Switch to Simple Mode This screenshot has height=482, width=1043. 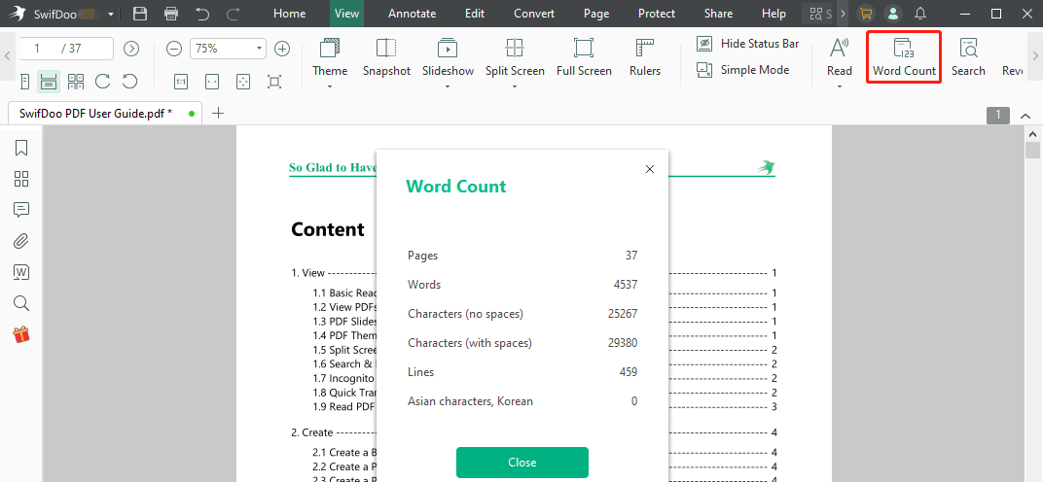click(x=743, y=69)
